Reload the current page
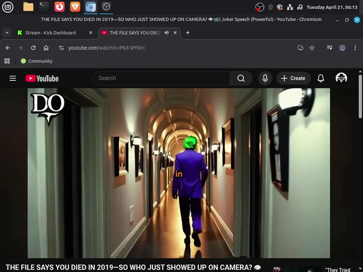The height and width of the screenshot is (272, 363). [33, 48]
